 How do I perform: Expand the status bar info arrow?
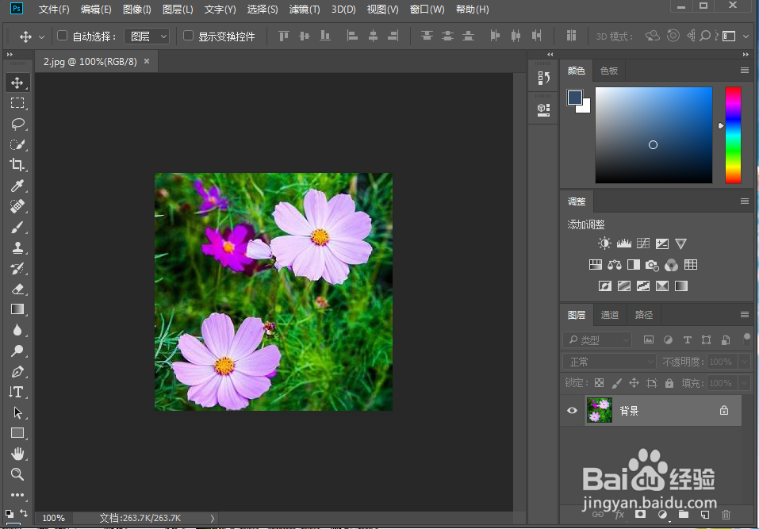coord(212,518)
